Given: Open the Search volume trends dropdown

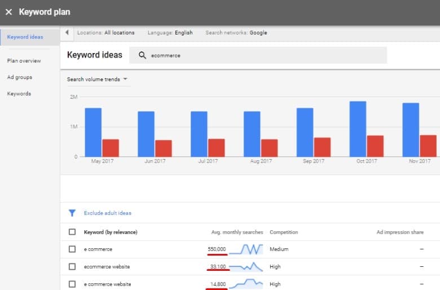Looking at the screenshot, I should point(97,79).
